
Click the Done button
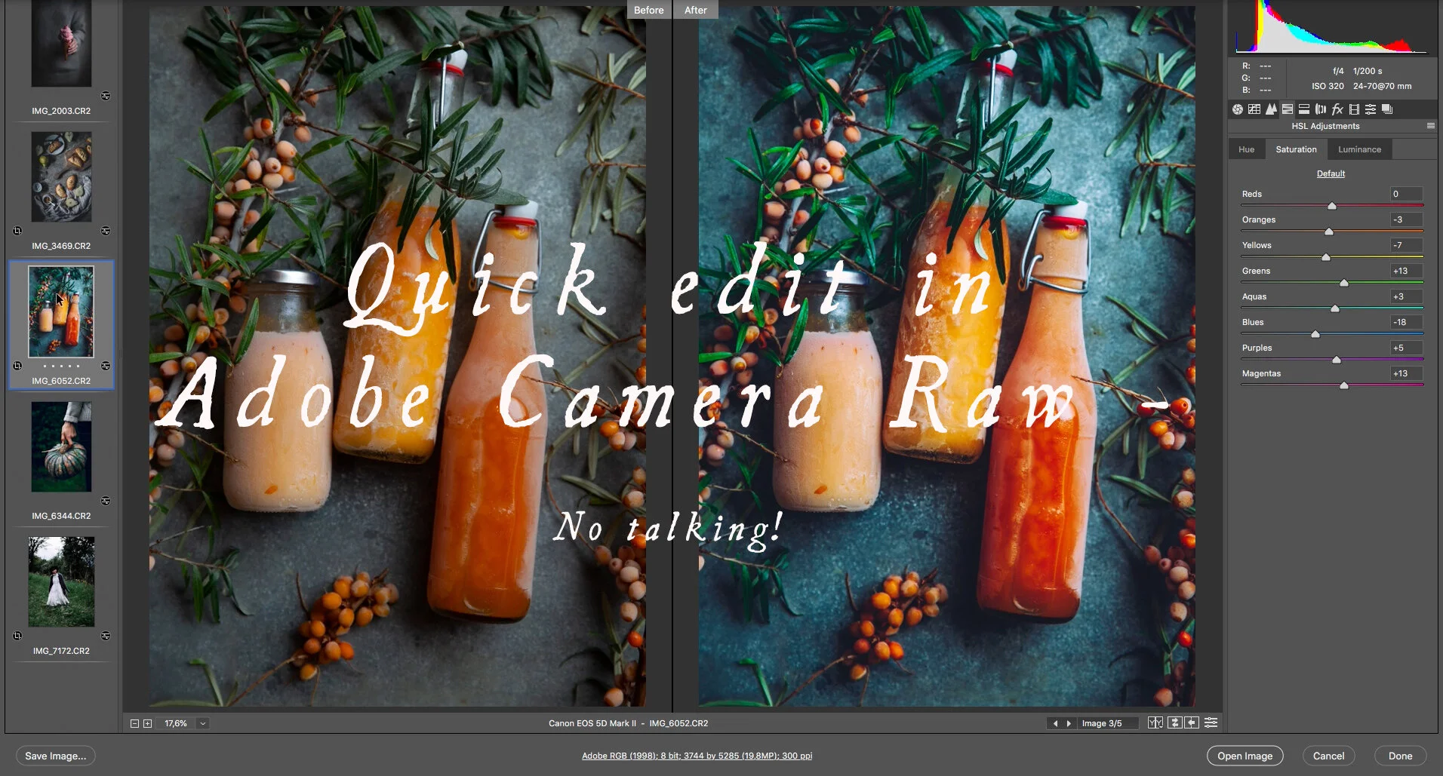(x=1400, y=756)
